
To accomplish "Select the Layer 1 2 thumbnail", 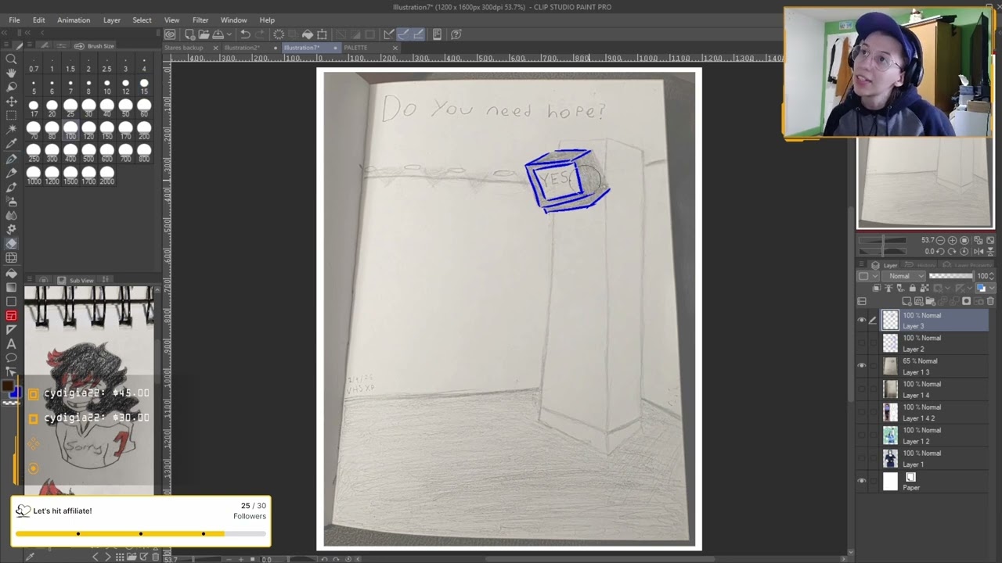I will click(x=890, y=436).
